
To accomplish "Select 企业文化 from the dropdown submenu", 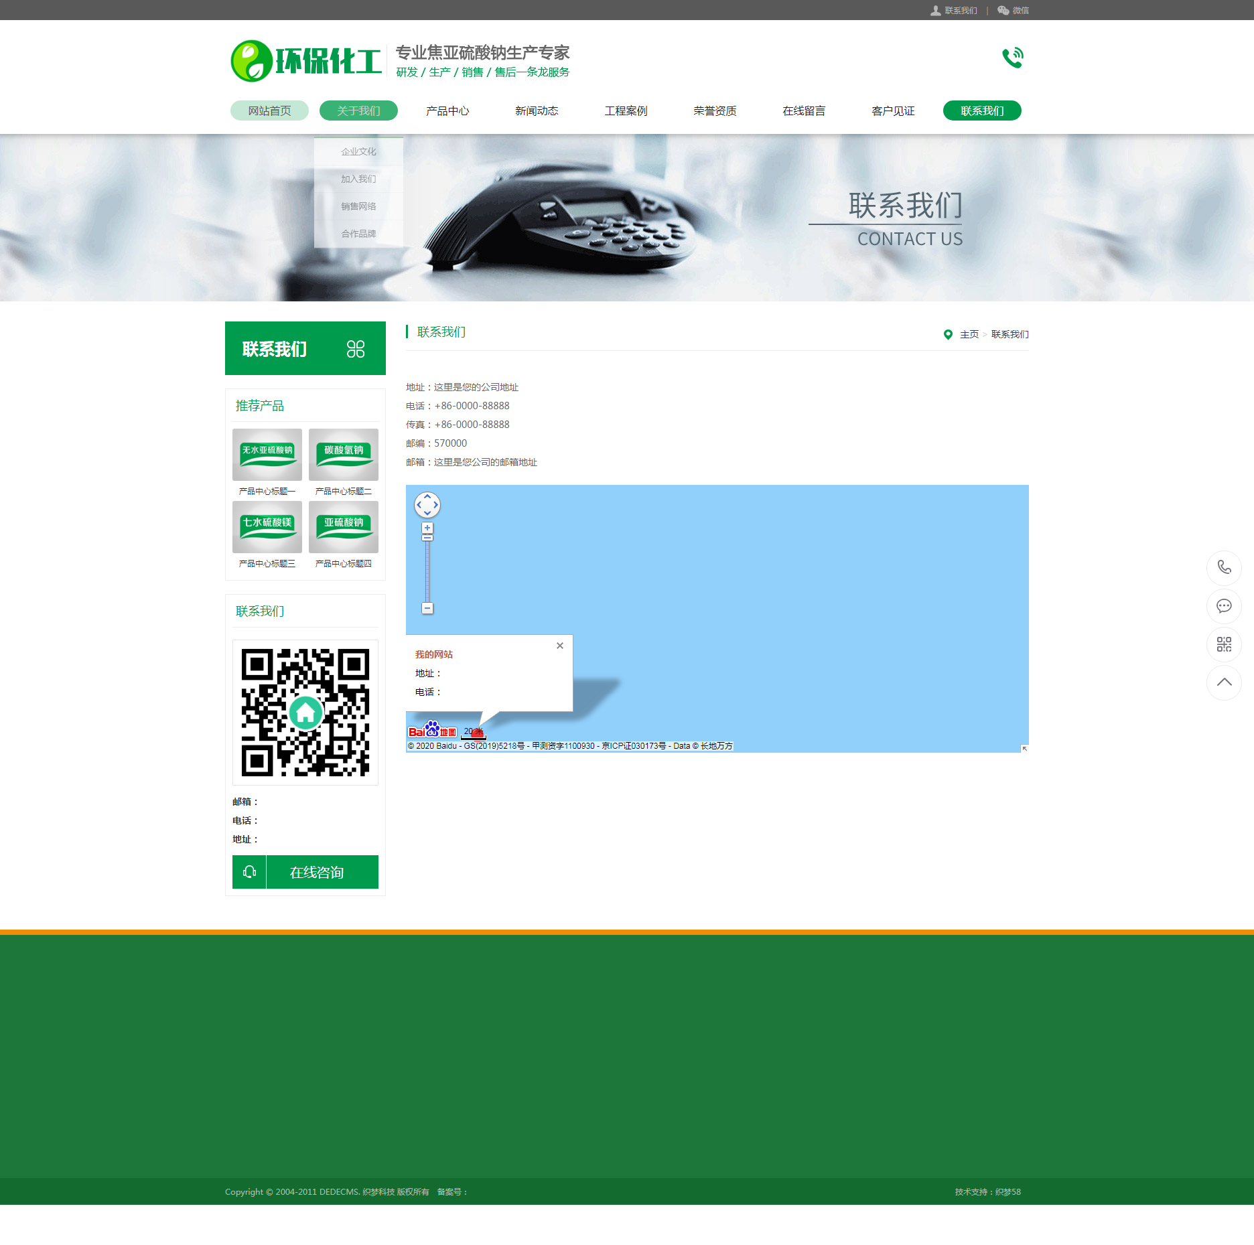I will click(358, 151).
